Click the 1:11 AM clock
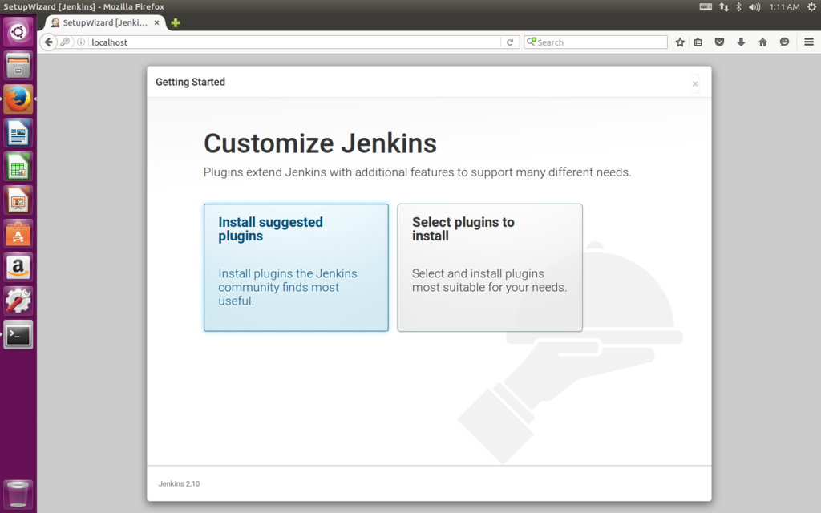 tap(784, 6)
